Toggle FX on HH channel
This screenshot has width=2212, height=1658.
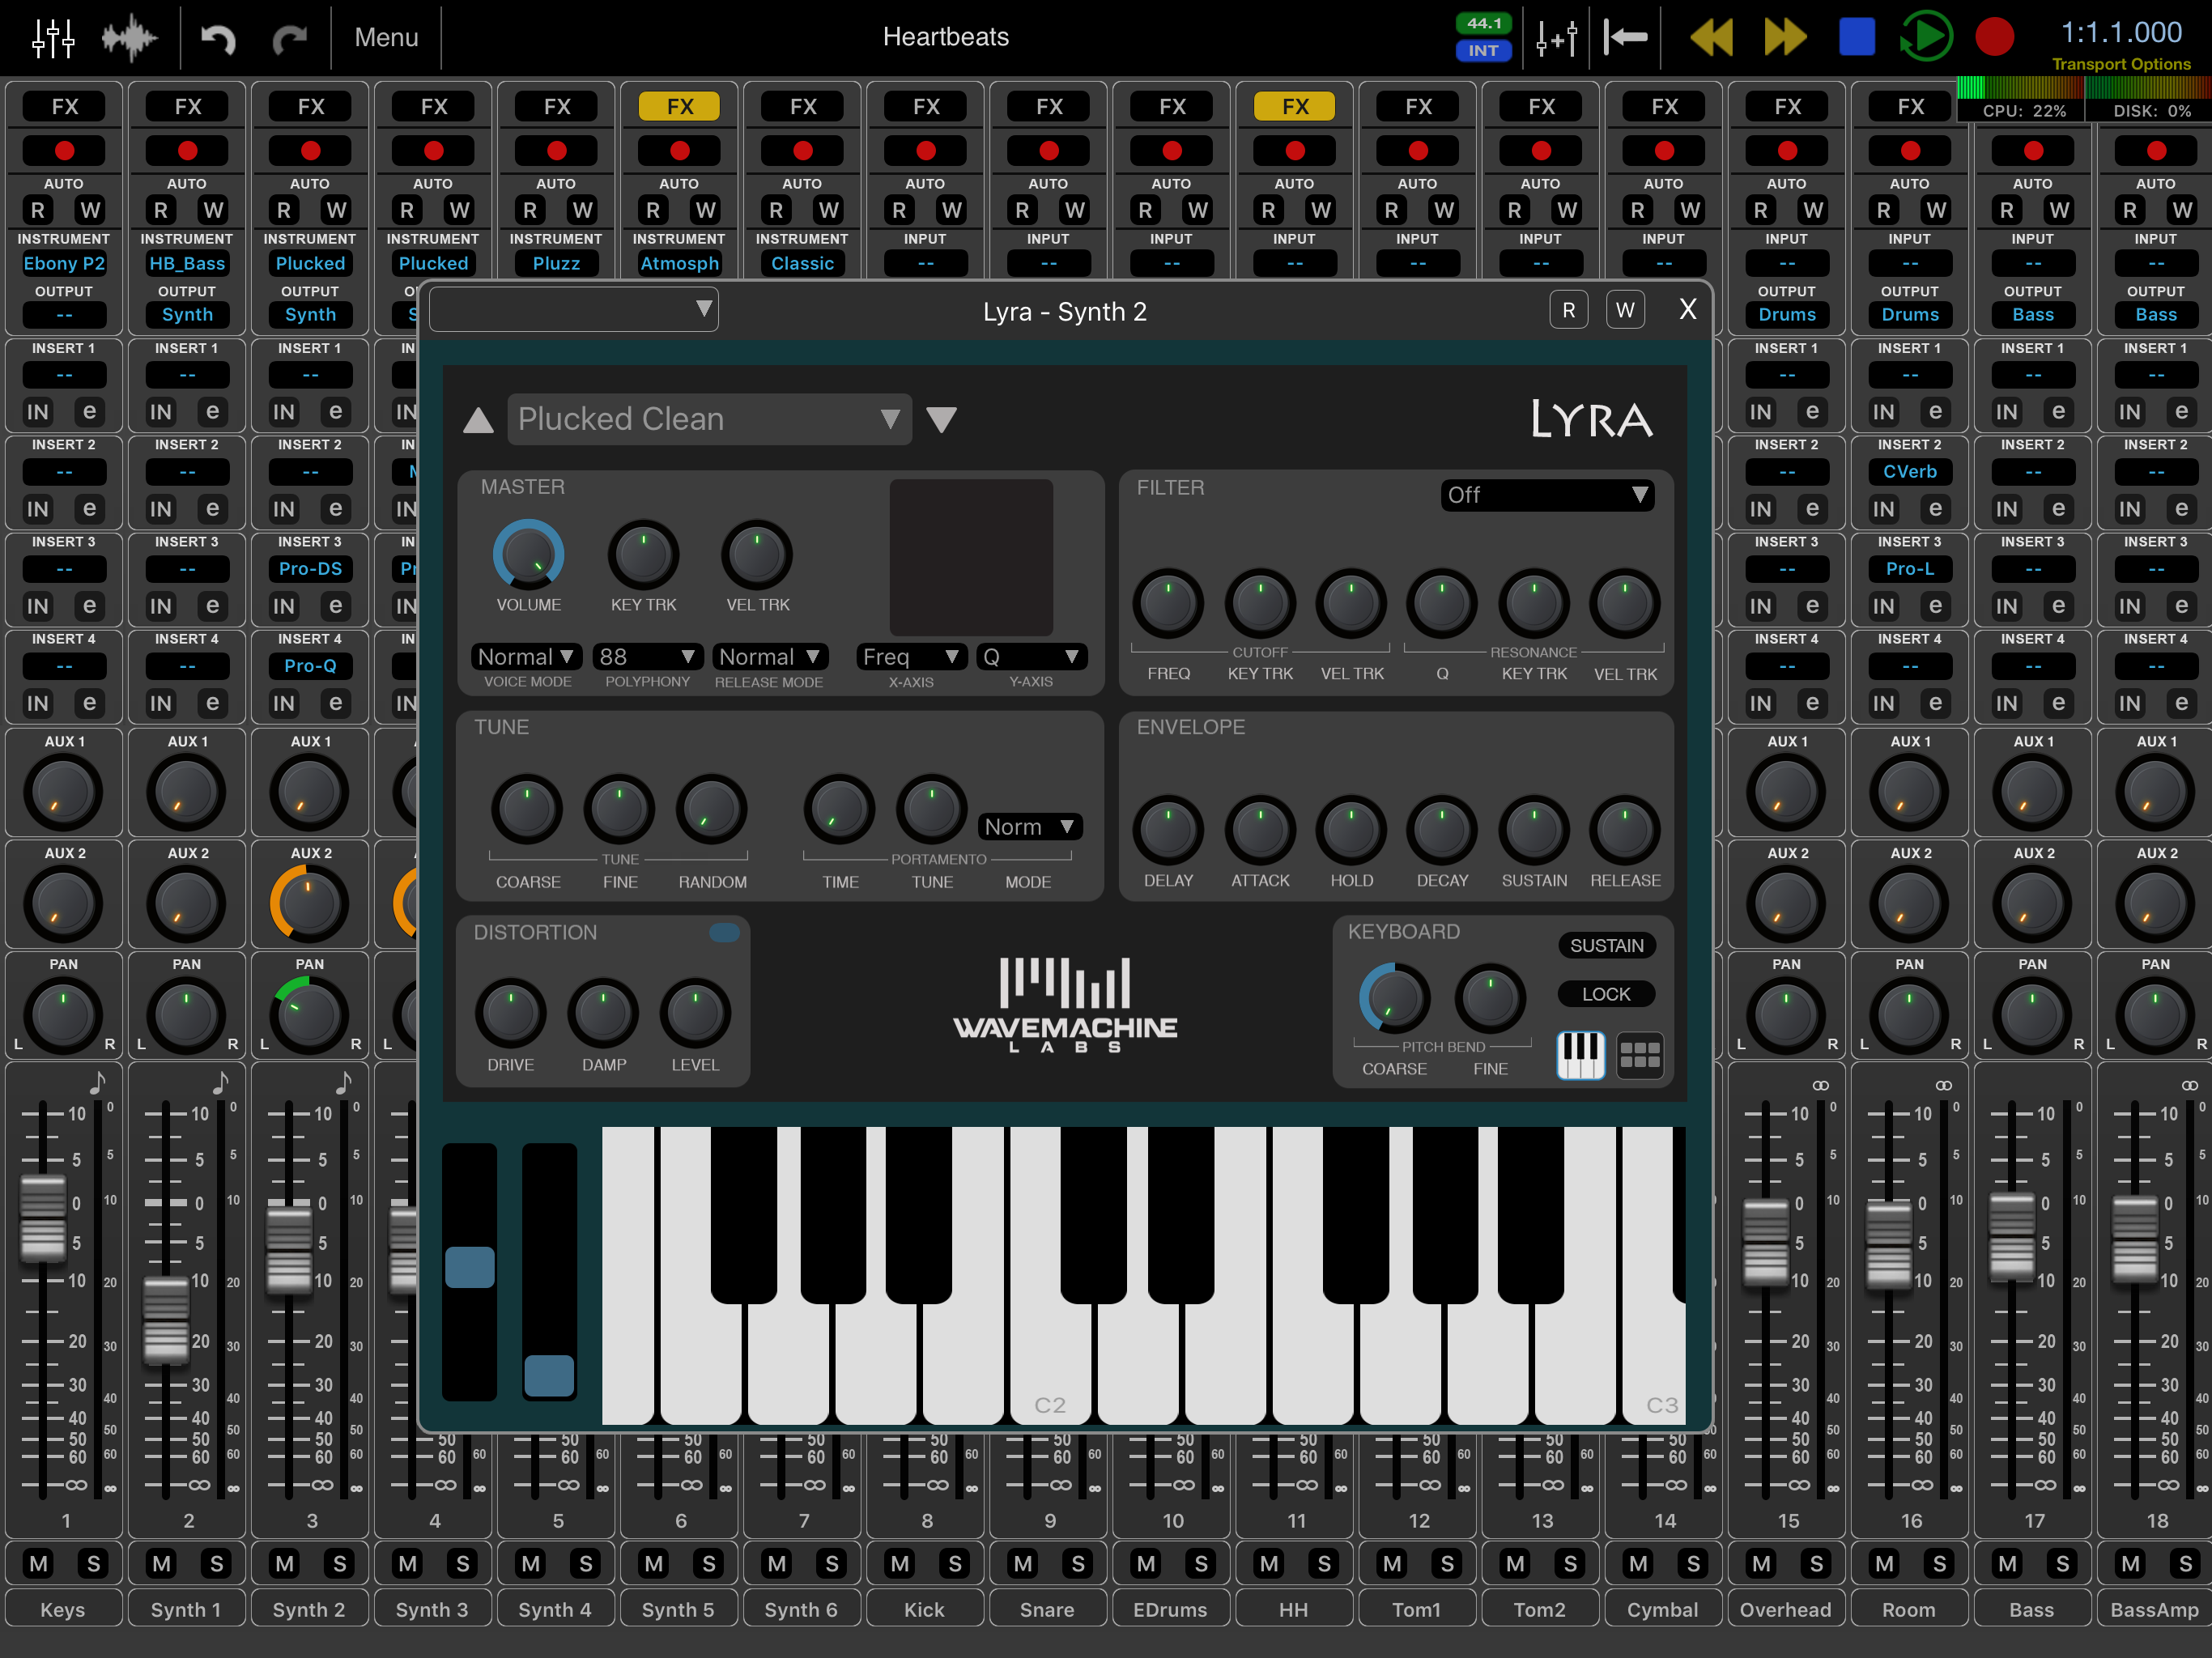click(x=1295, y=106)
